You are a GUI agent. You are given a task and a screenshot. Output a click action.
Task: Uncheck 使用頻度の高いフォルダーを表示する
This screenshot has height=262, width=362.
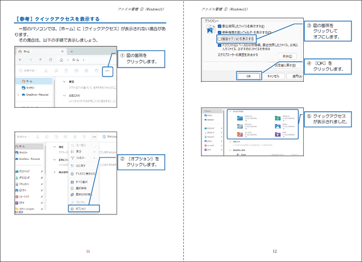pyautogui.click(x=219, y=32)
